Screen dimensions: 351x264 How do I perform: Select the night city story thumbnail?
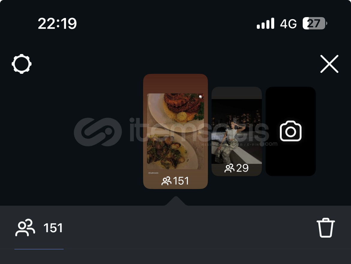[x=237, y=131]
